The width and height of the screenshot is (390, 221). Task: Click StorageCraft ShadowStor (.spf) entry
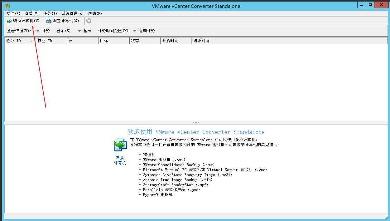click(x=176, y=184)
